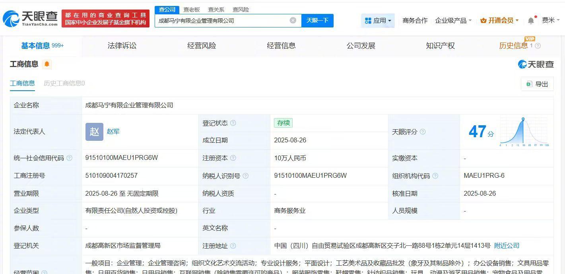Click the 营业期限 value 2025-08-26 至 无固定期限
565x274 pixels.
(122, 193)
